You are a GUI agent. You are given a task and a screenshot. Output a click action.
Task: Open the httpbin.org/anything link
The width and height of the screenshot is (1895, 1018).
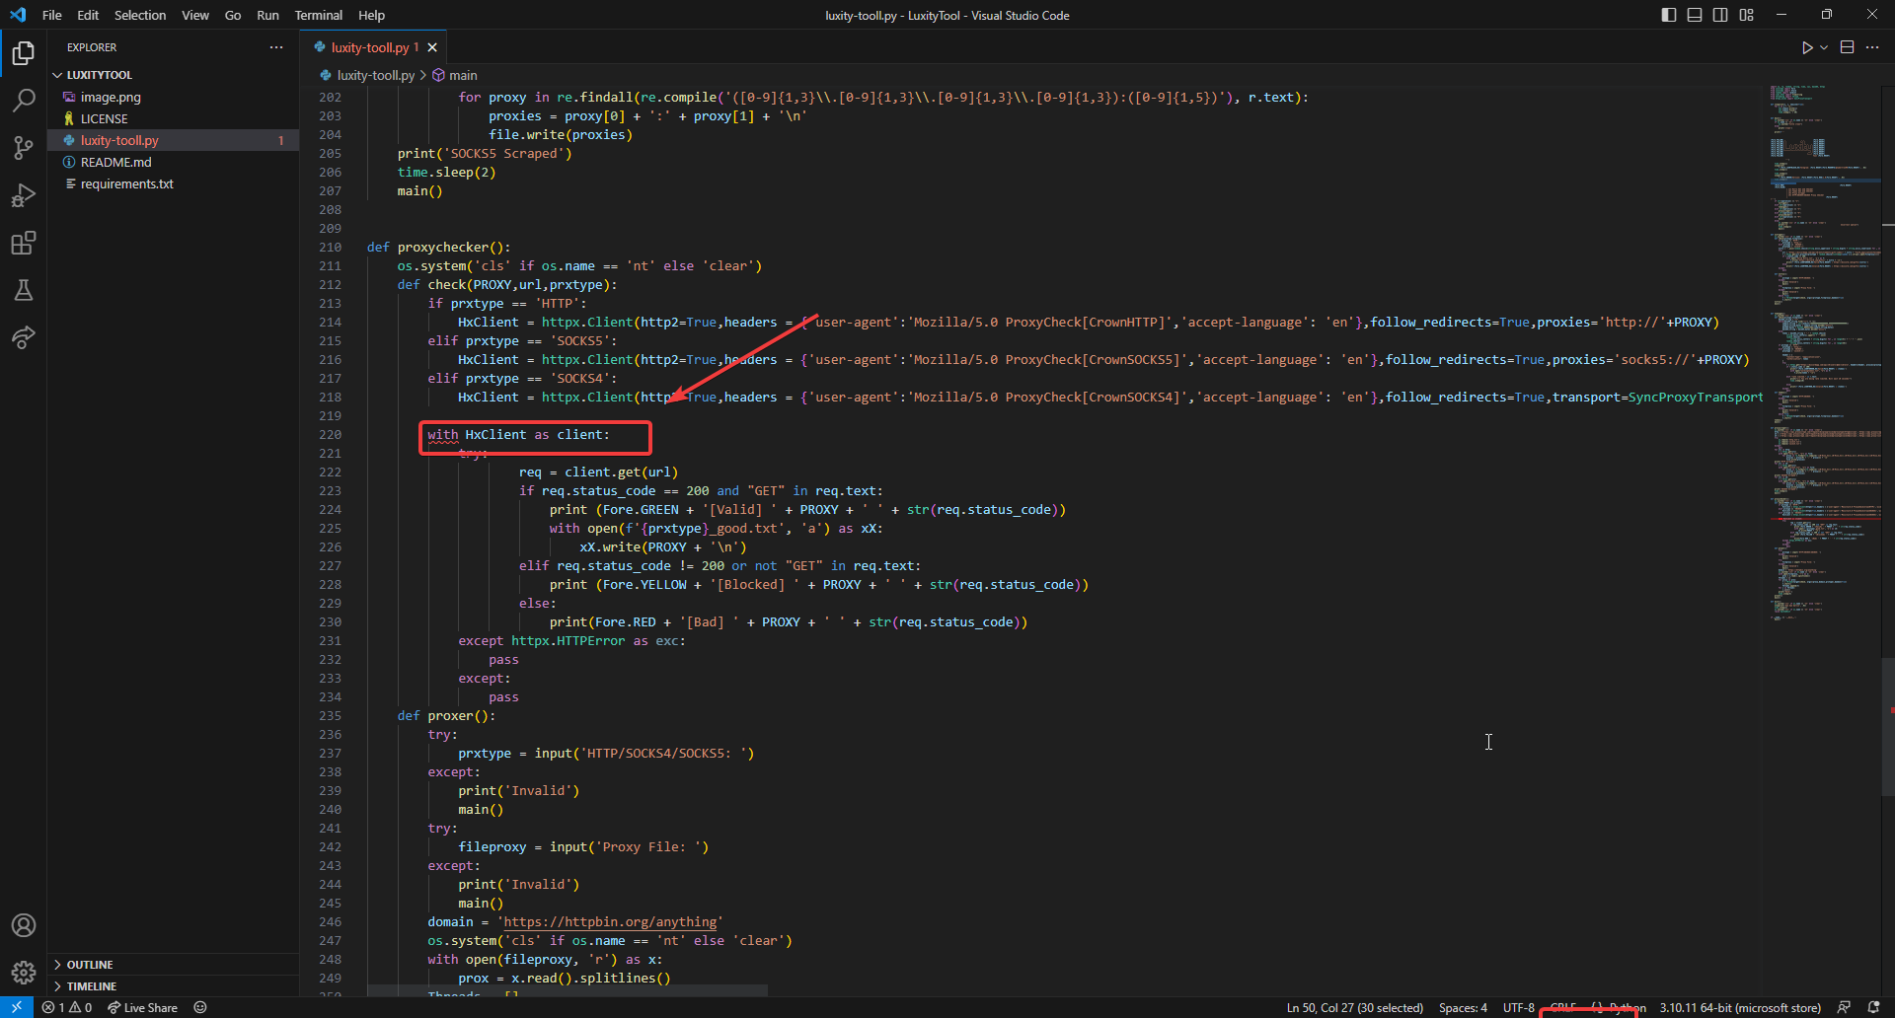tap(610, 922)
